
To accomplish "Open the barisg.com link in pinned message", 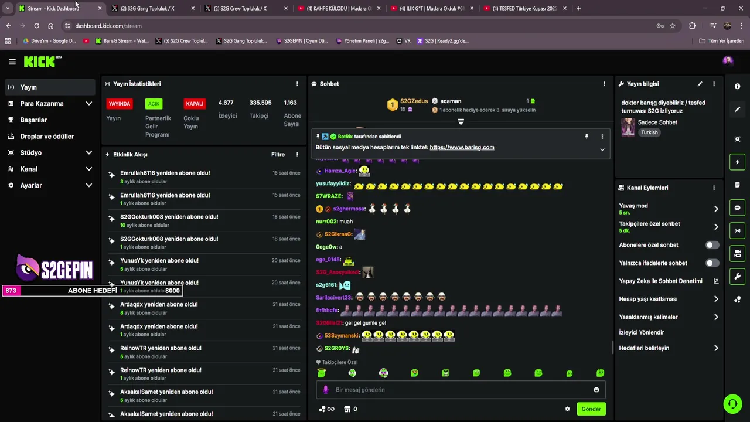I will tap(462, 148).
